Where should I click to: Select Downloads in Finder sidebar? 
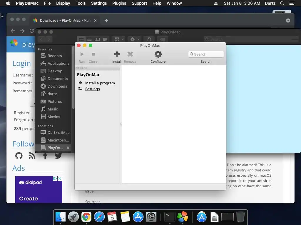(x=54, y=86)
